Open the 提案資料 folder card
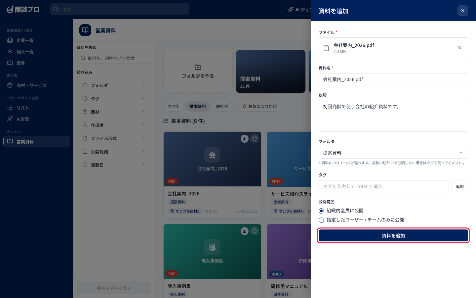The width and height of the screenshot is (476, 298). pyautogui.click(x=271, y=71)
